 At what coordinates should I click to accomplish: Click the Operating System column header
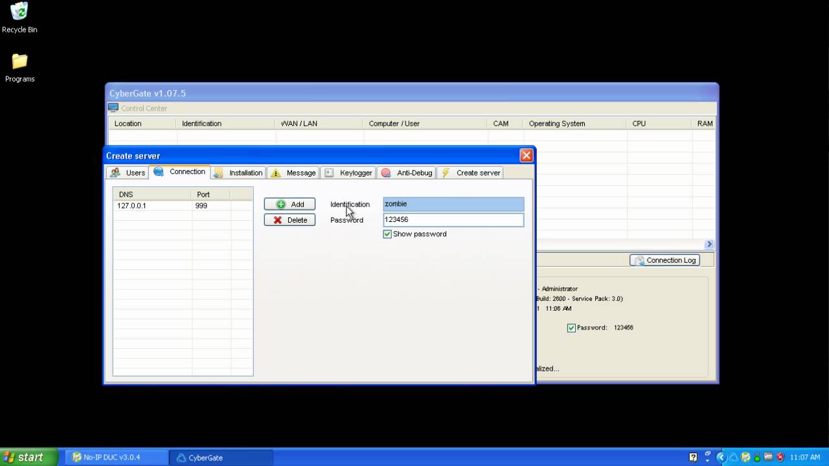click(x=574, y=124)
